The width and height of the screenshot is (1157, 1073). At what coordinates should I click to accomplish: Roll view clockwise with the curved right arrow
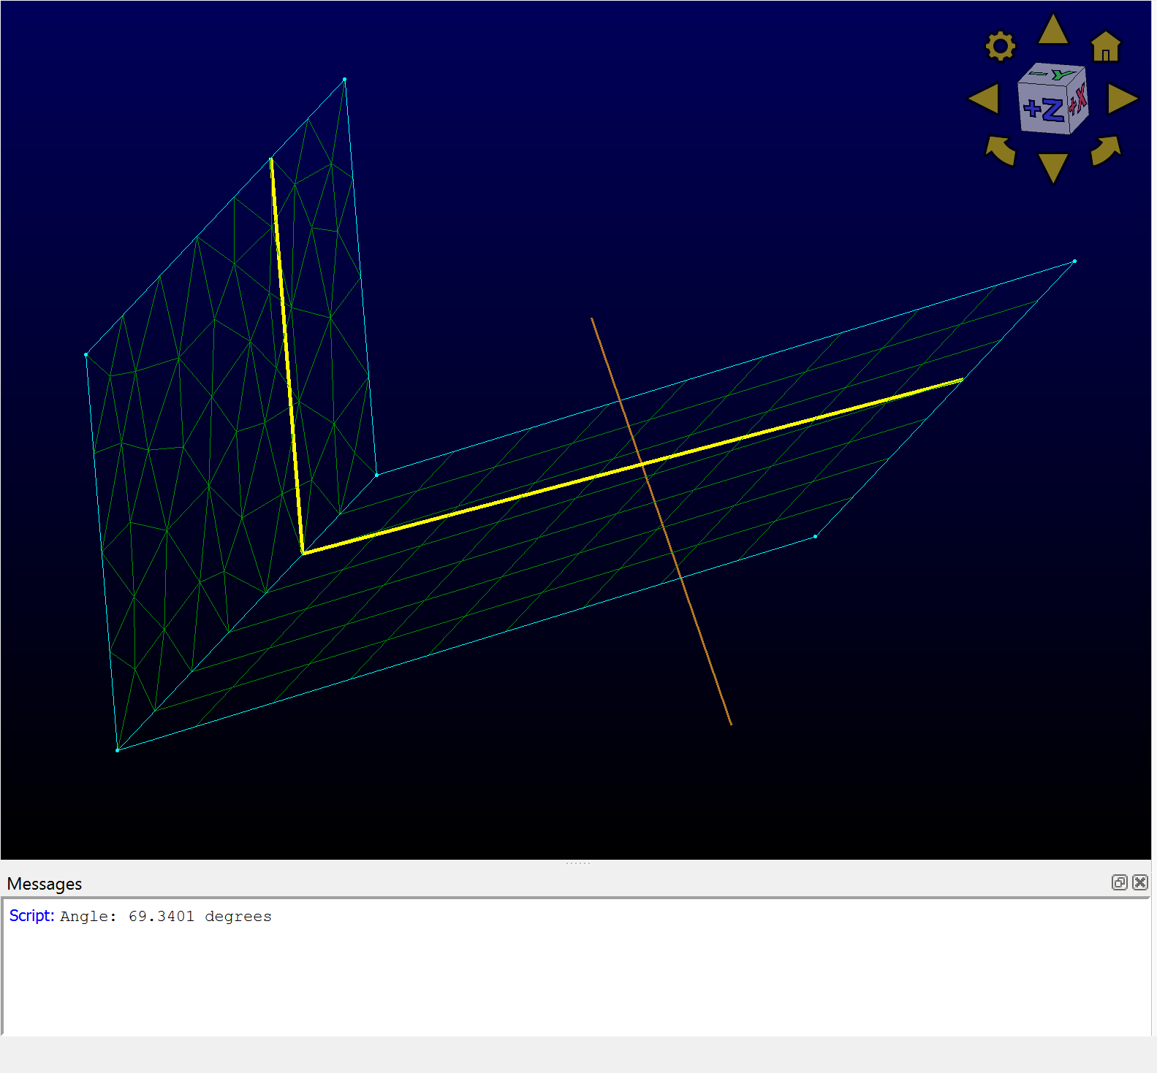pyautogui.click(x=1106, y=150)
